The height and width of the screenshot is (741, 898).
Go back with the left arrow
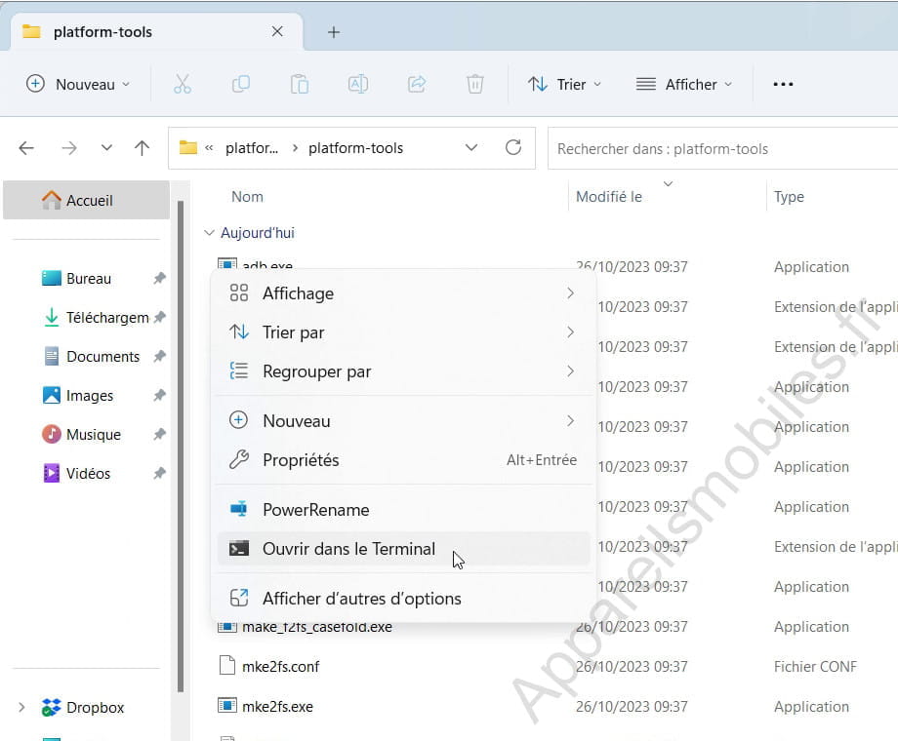(26, 148)
